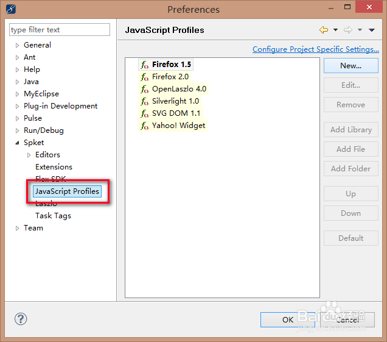Select the Firefox 2.0 profile text
This screenshot has width=387, height=342.
pos(170,77)
